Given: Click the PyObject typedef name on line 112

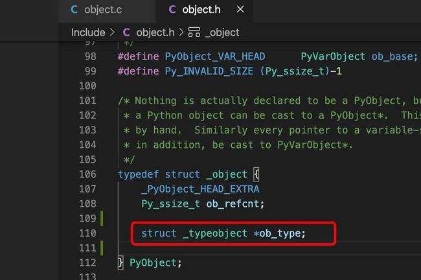Looking at the screenshot, I should [x=152, y=262].
